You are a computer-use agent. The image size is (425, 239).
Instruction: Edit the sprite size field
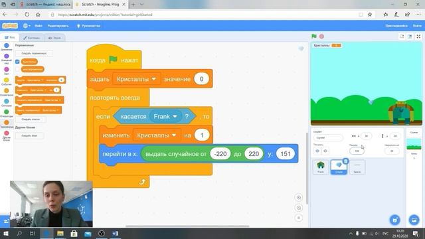click(x=357, y=151)
